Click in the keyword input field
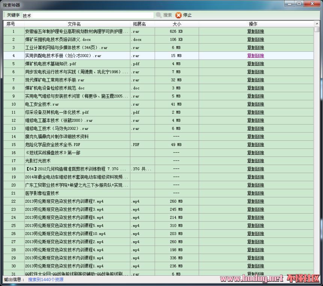 [x=88, y=16]
